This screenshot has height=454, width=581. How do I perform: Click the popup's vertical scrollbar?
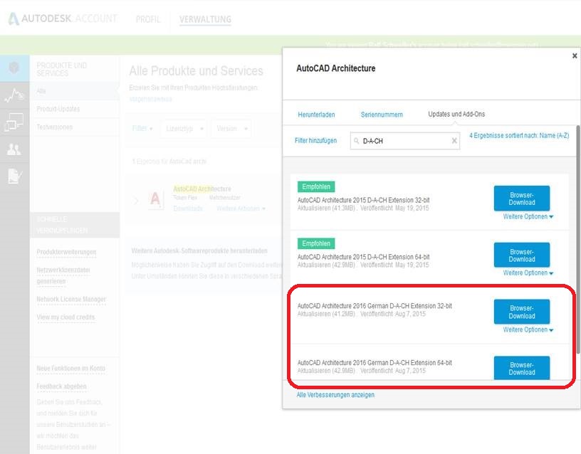pyautogui.click(x=578, y=239)
